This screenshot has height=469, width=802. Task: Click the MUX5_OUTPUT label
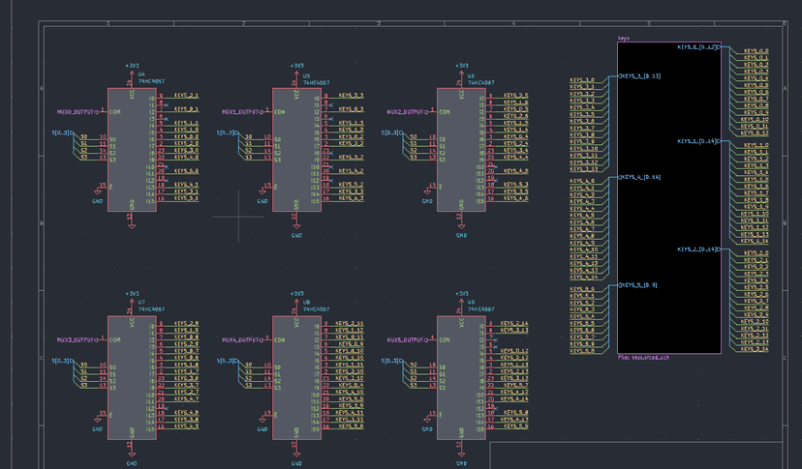click(407, 339)
